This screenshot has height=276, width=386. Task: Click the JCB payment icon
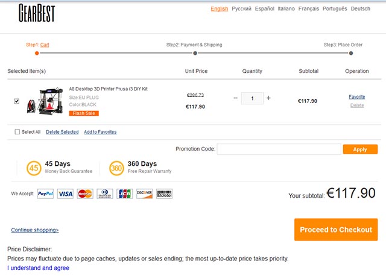[x=125, y=193]
